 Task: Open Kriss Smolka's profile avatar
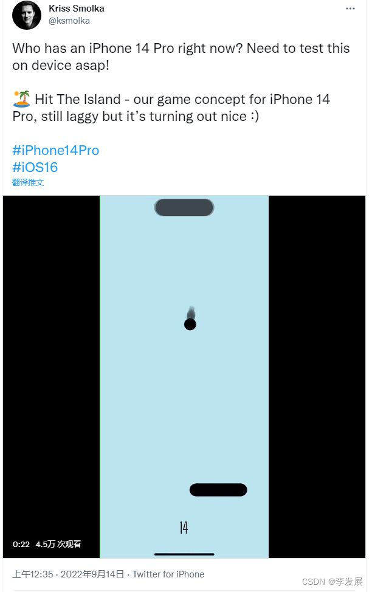click(26, 15)
